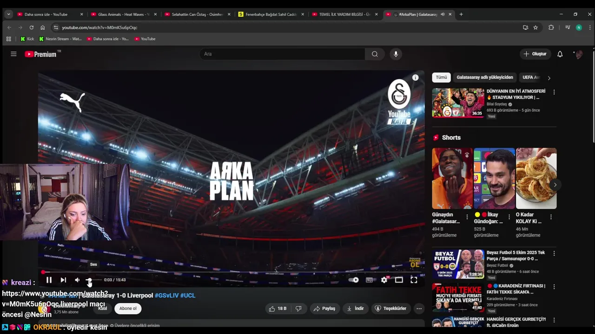The image size is (595, 334).
Task: Show next Shorts with the arrow
Action: point(555,185)
